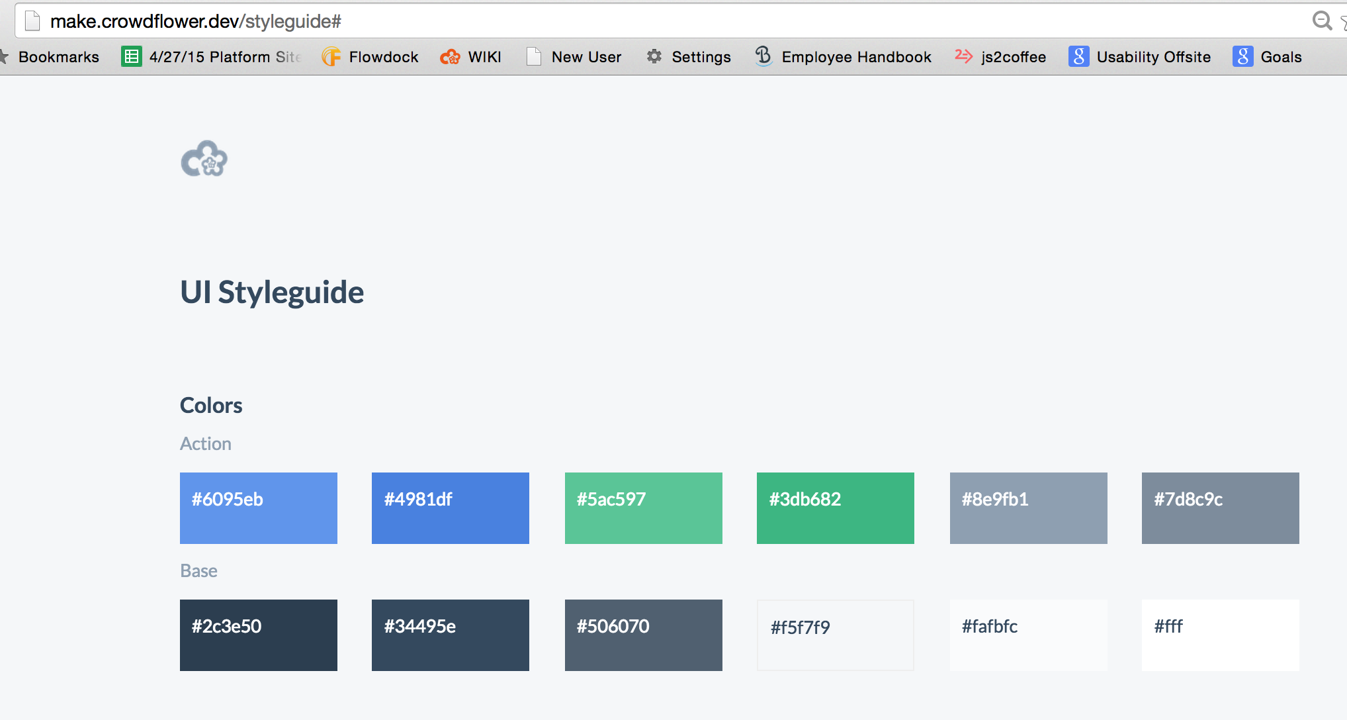
Task: Click the Employee Handbook B icon
Action: click(763, 56)
